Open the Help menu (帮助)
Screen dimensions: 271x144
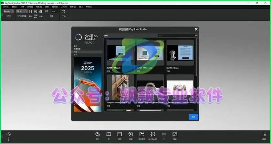89,7
